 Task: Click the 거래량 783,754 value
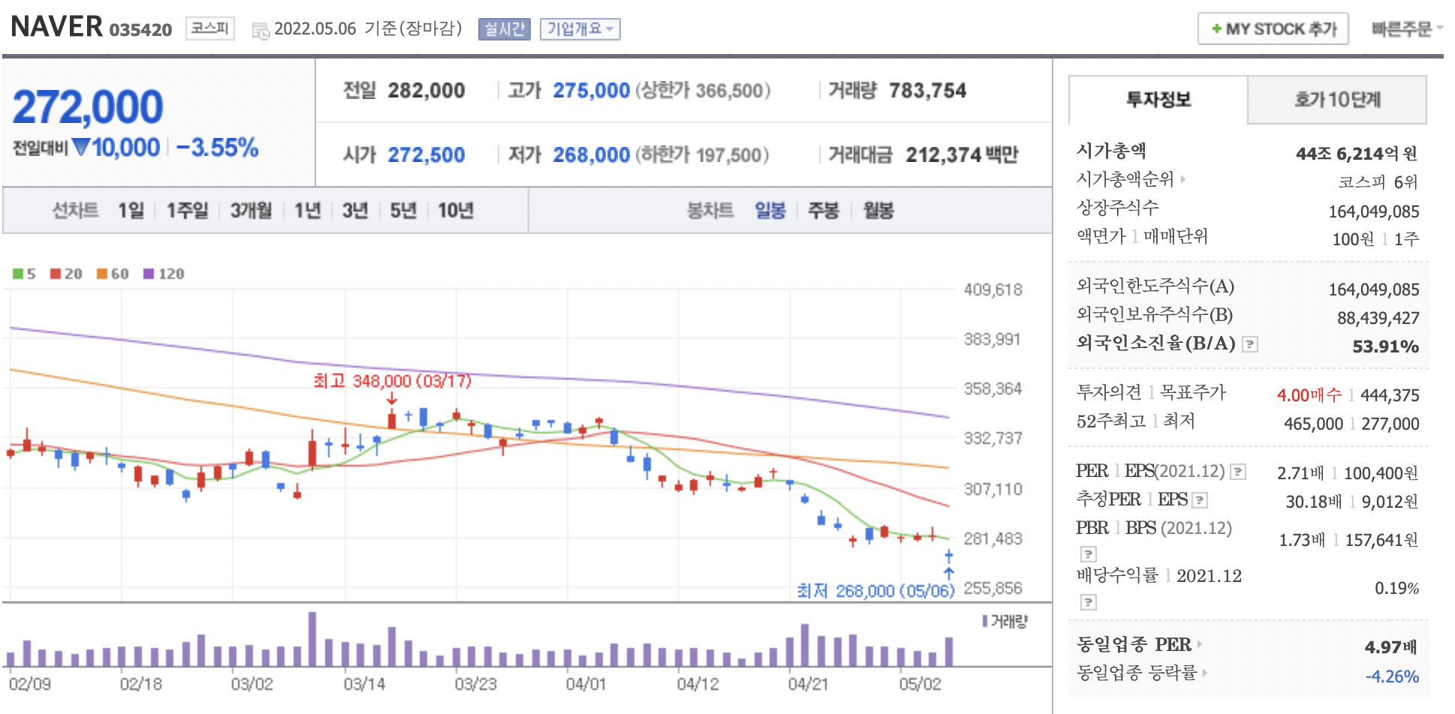coord(928,91)
